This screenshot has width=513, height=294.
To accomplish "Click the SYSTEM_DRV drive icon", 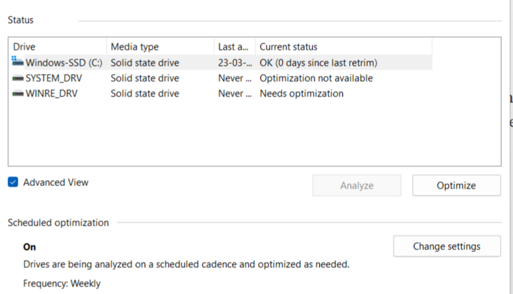I will coord(18,78).
